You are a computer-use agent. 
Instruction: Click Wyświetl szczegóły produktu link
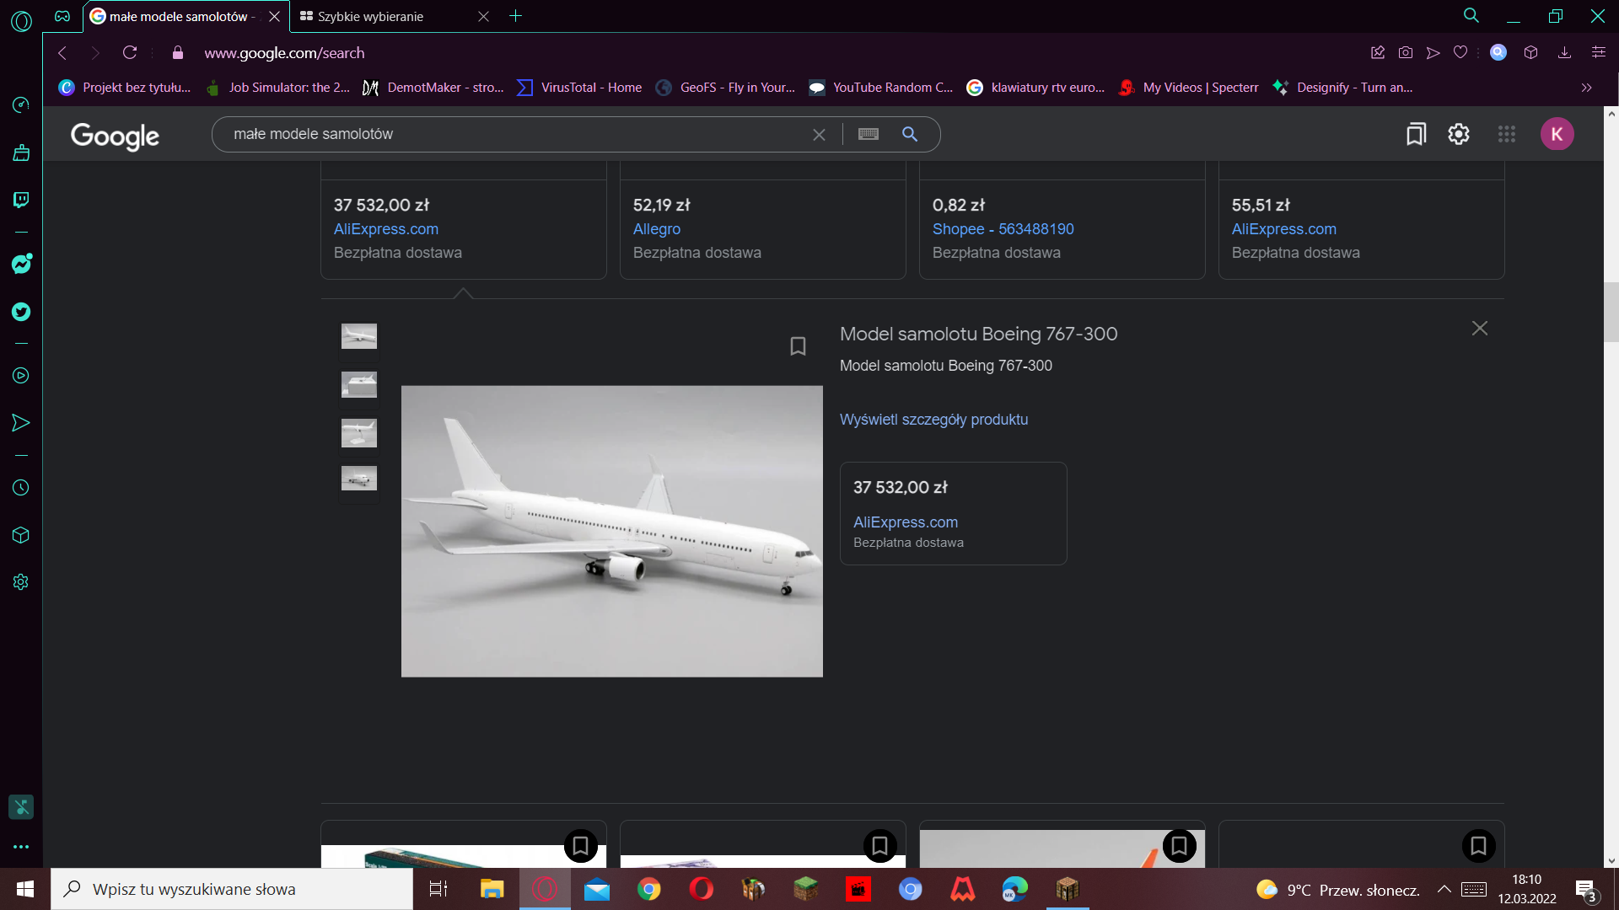coord(933,420)
